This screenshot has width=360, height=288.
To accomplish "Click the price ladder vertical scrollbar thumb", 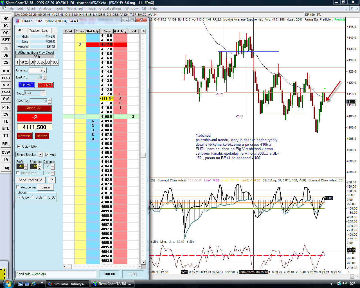I will 143,155.
